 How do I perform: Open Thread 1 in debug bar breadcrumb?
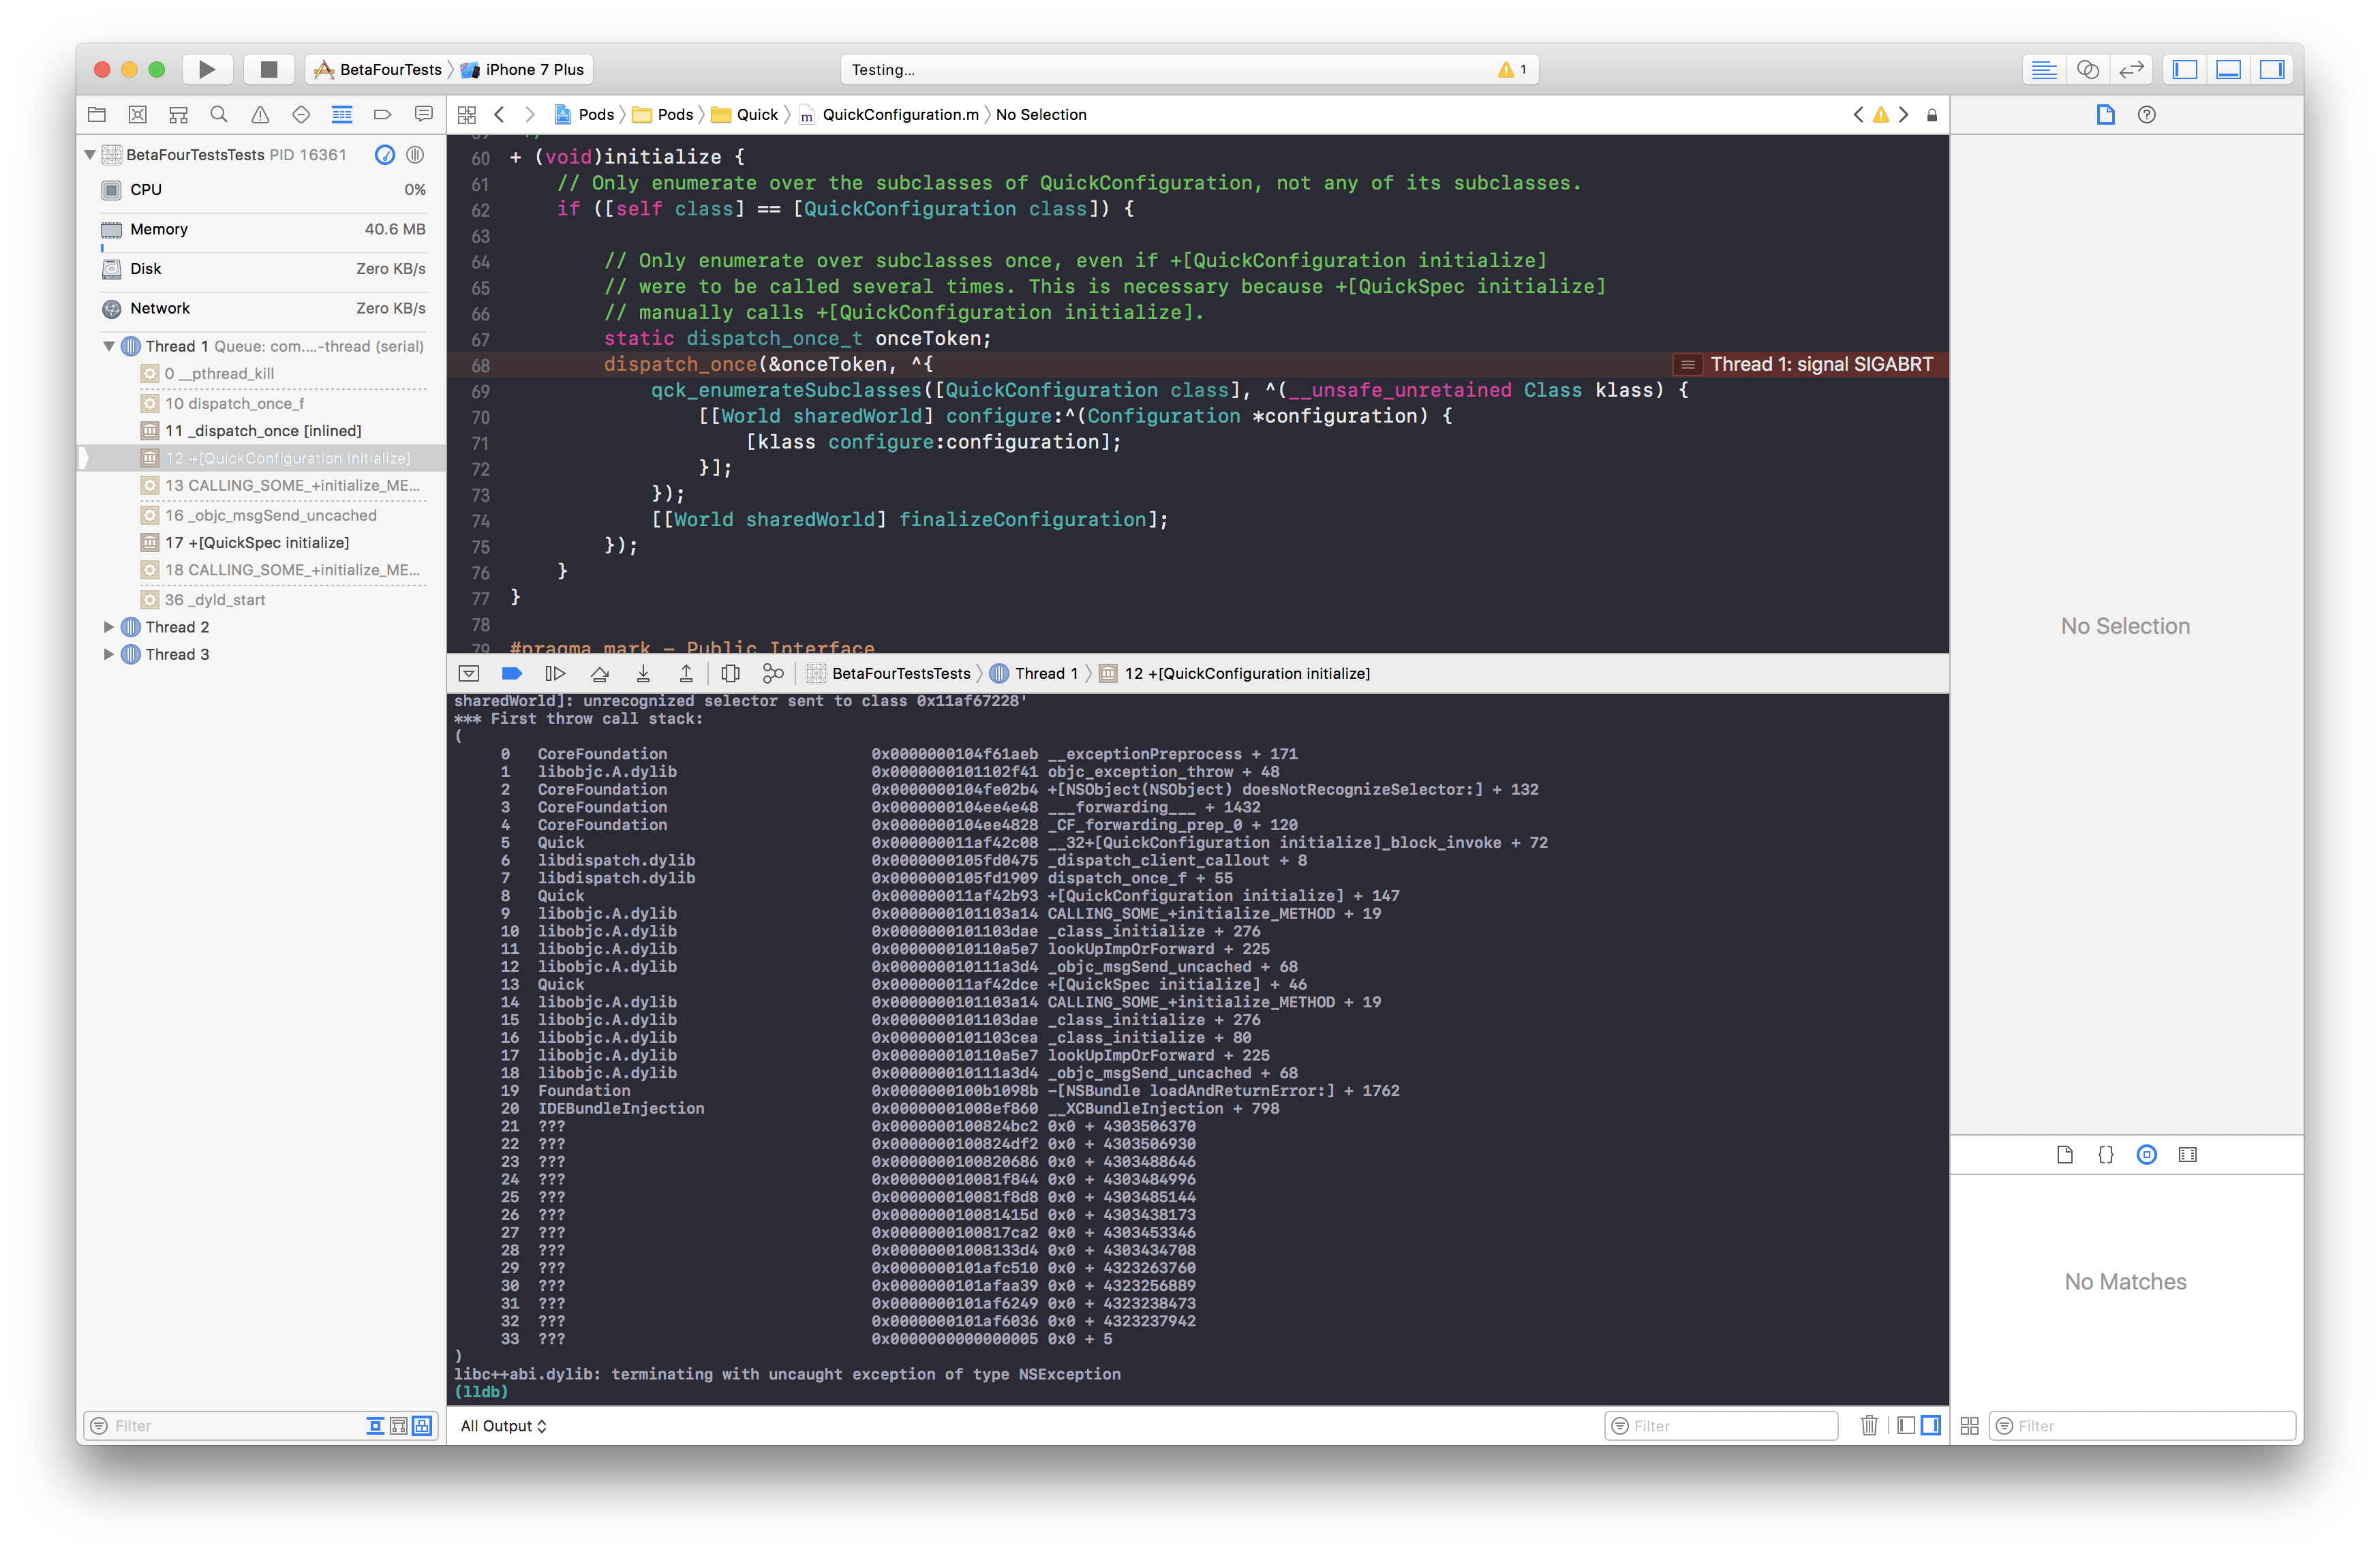click(x=1035, y=673)
